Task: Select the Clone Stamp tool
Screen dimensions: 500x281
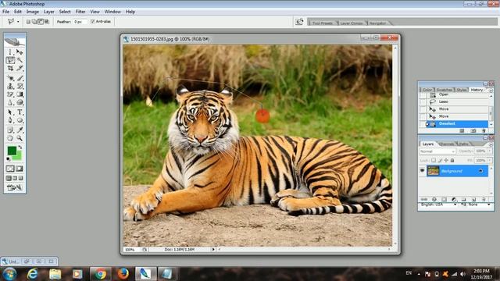Action: coord(10,86)
